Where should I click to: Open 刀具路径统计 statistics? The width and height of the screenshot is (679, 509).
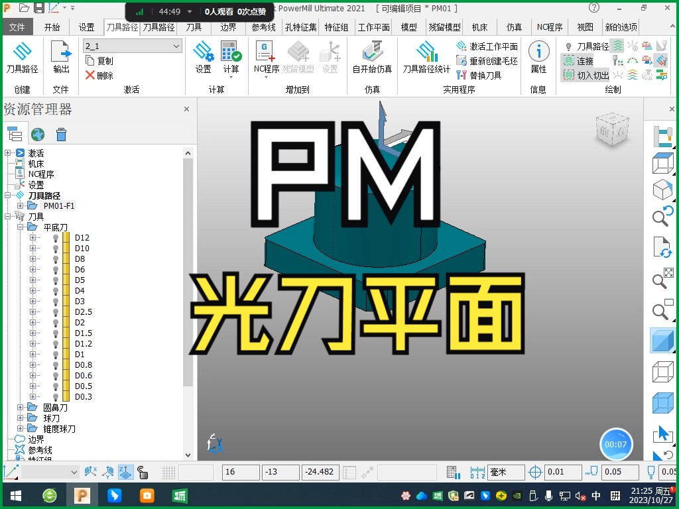click(x=426, y=52)
